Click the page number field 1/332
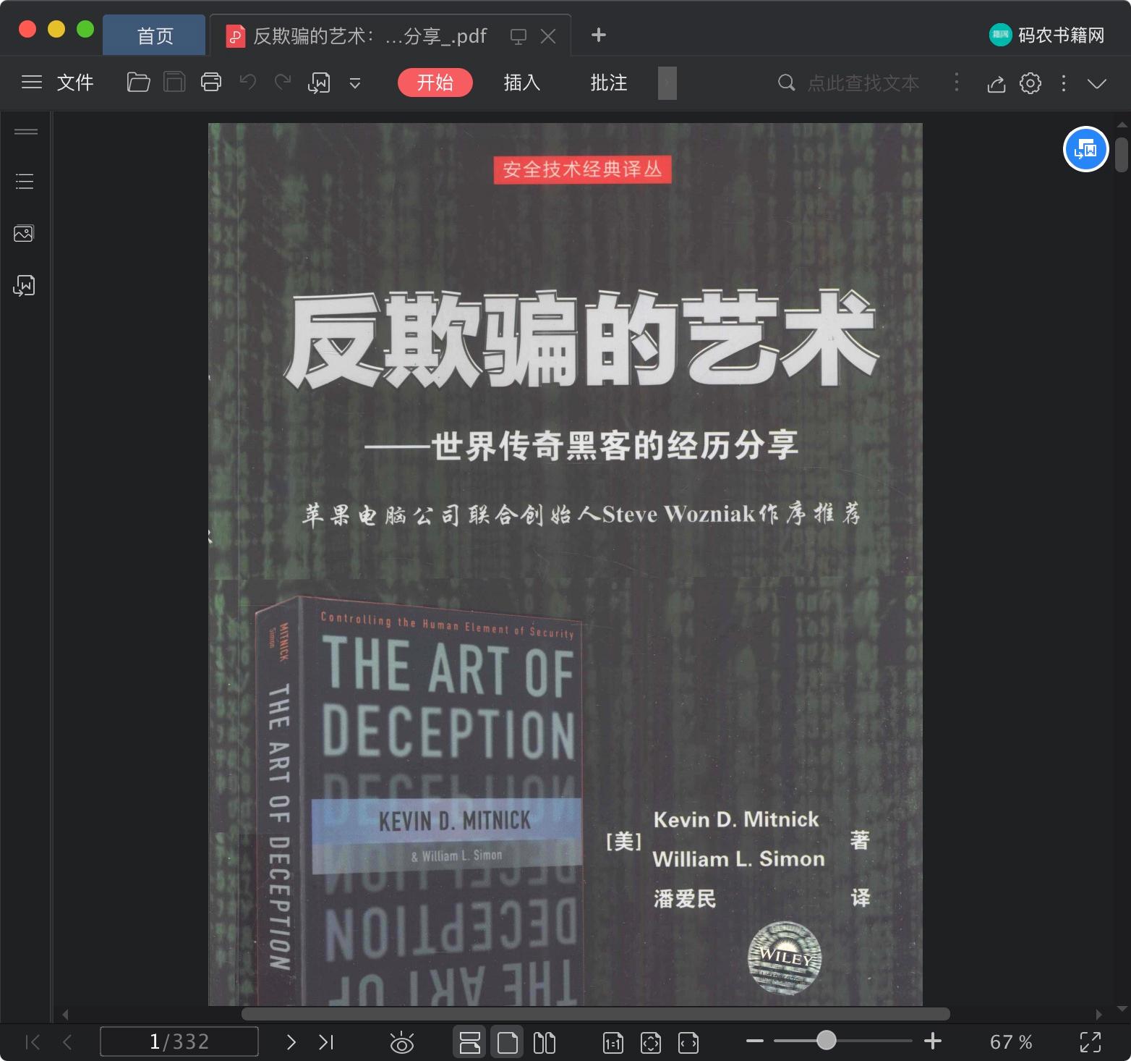 (x=179, y=1041)
